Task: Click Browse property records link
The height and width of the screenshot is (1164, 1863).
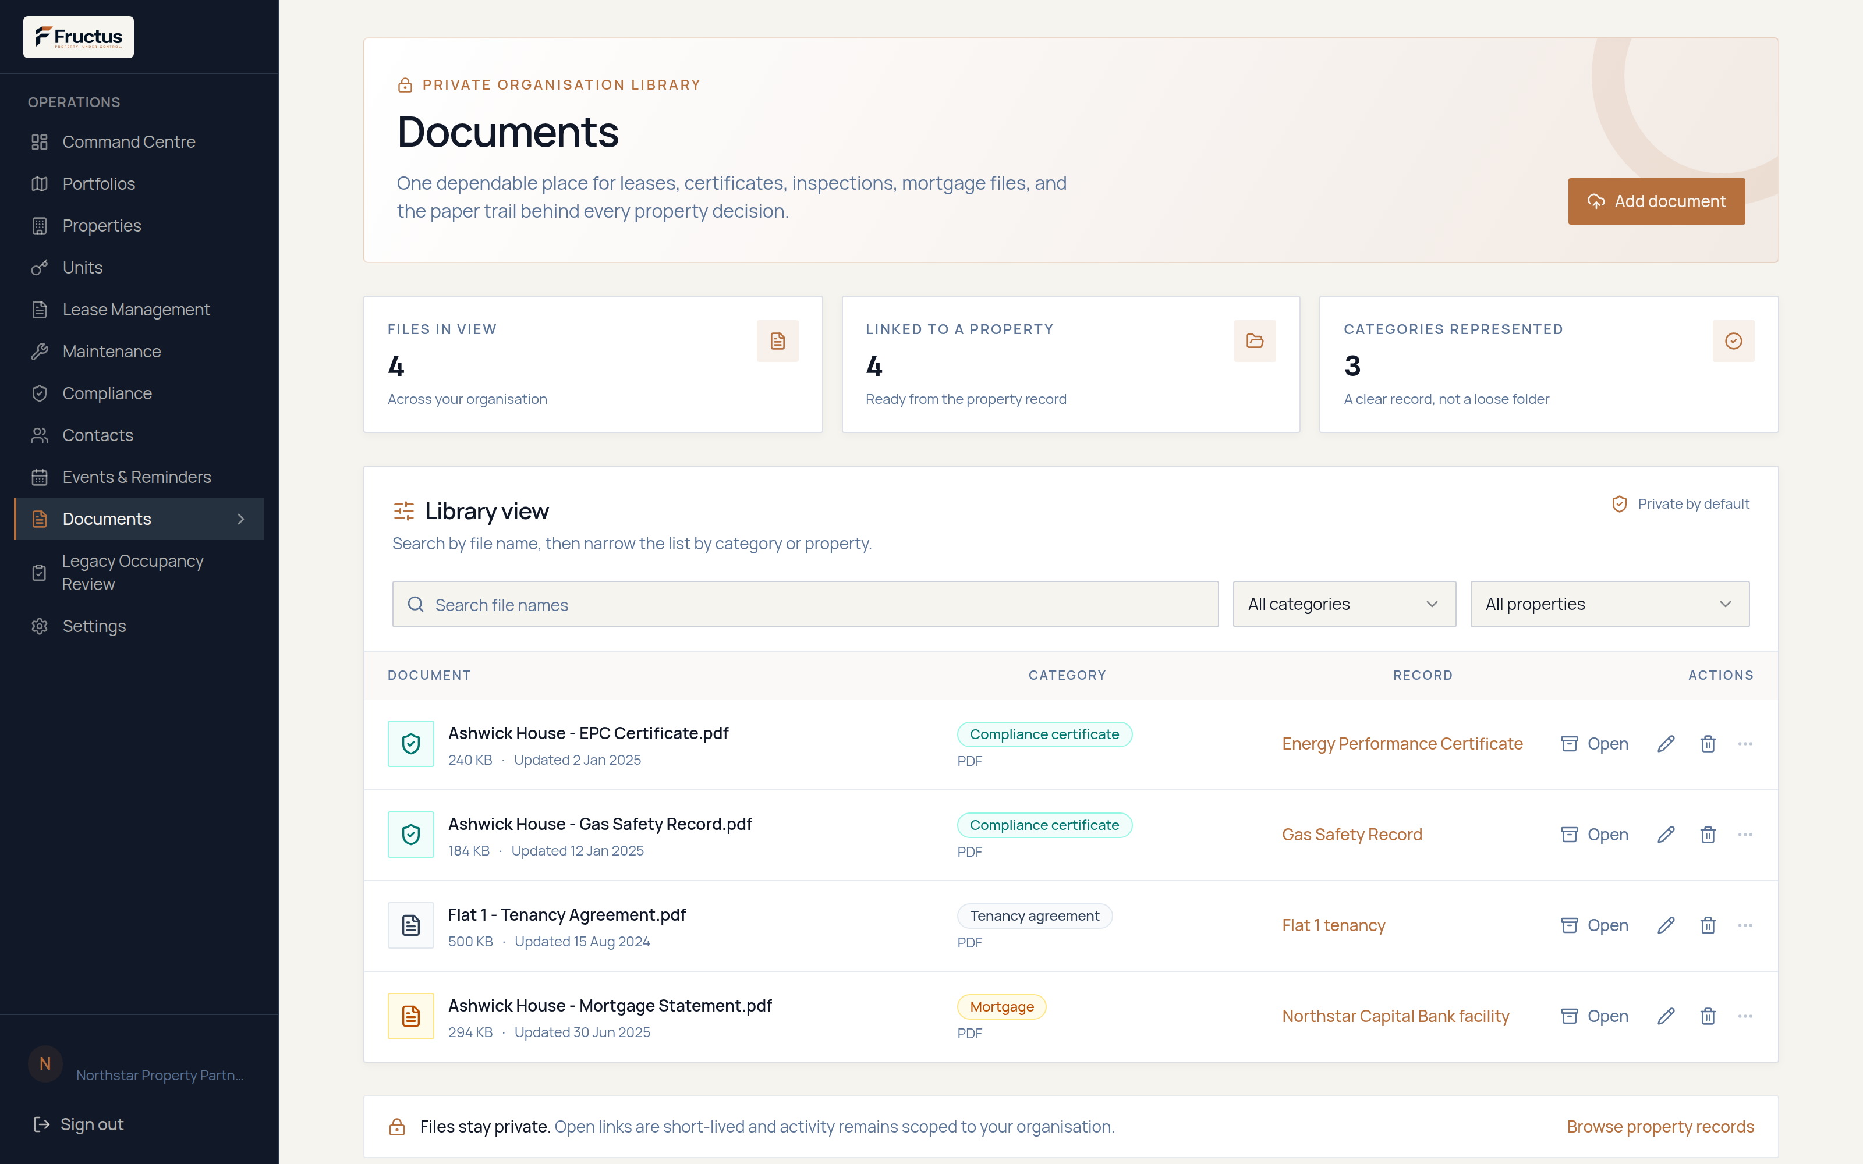Action: [x=1660, y=1126]
